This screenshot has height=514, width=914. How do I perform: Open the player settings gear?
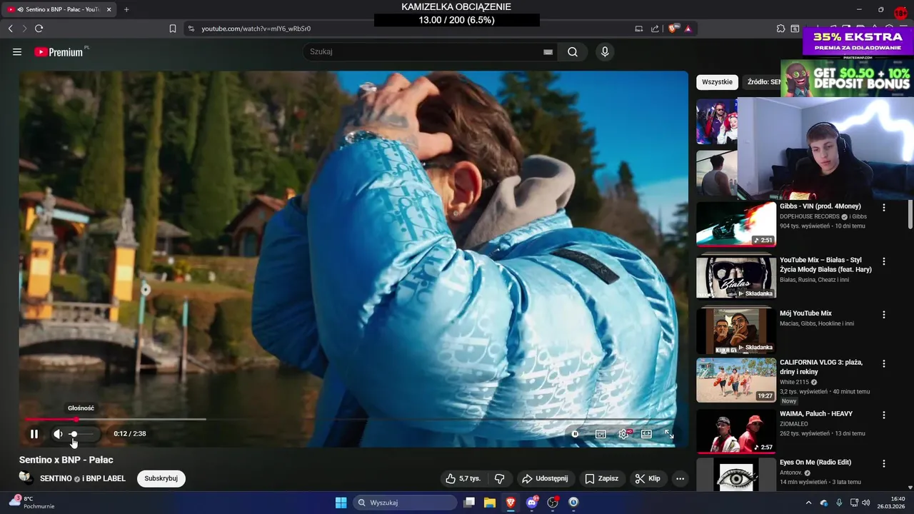[x=624, y=433]
